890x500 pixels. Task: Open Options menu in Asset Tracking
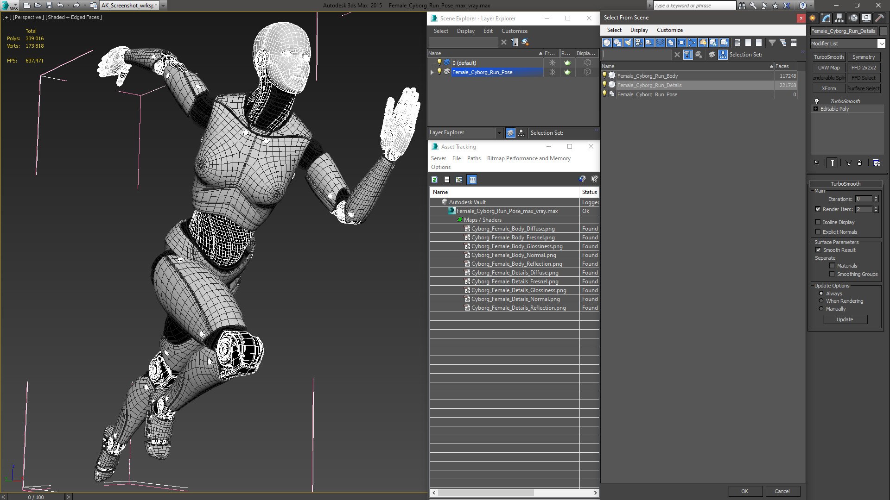[x=440, y=167]
